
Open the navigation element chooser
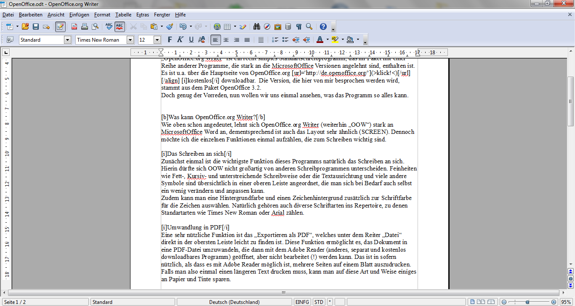coord(571,278)
